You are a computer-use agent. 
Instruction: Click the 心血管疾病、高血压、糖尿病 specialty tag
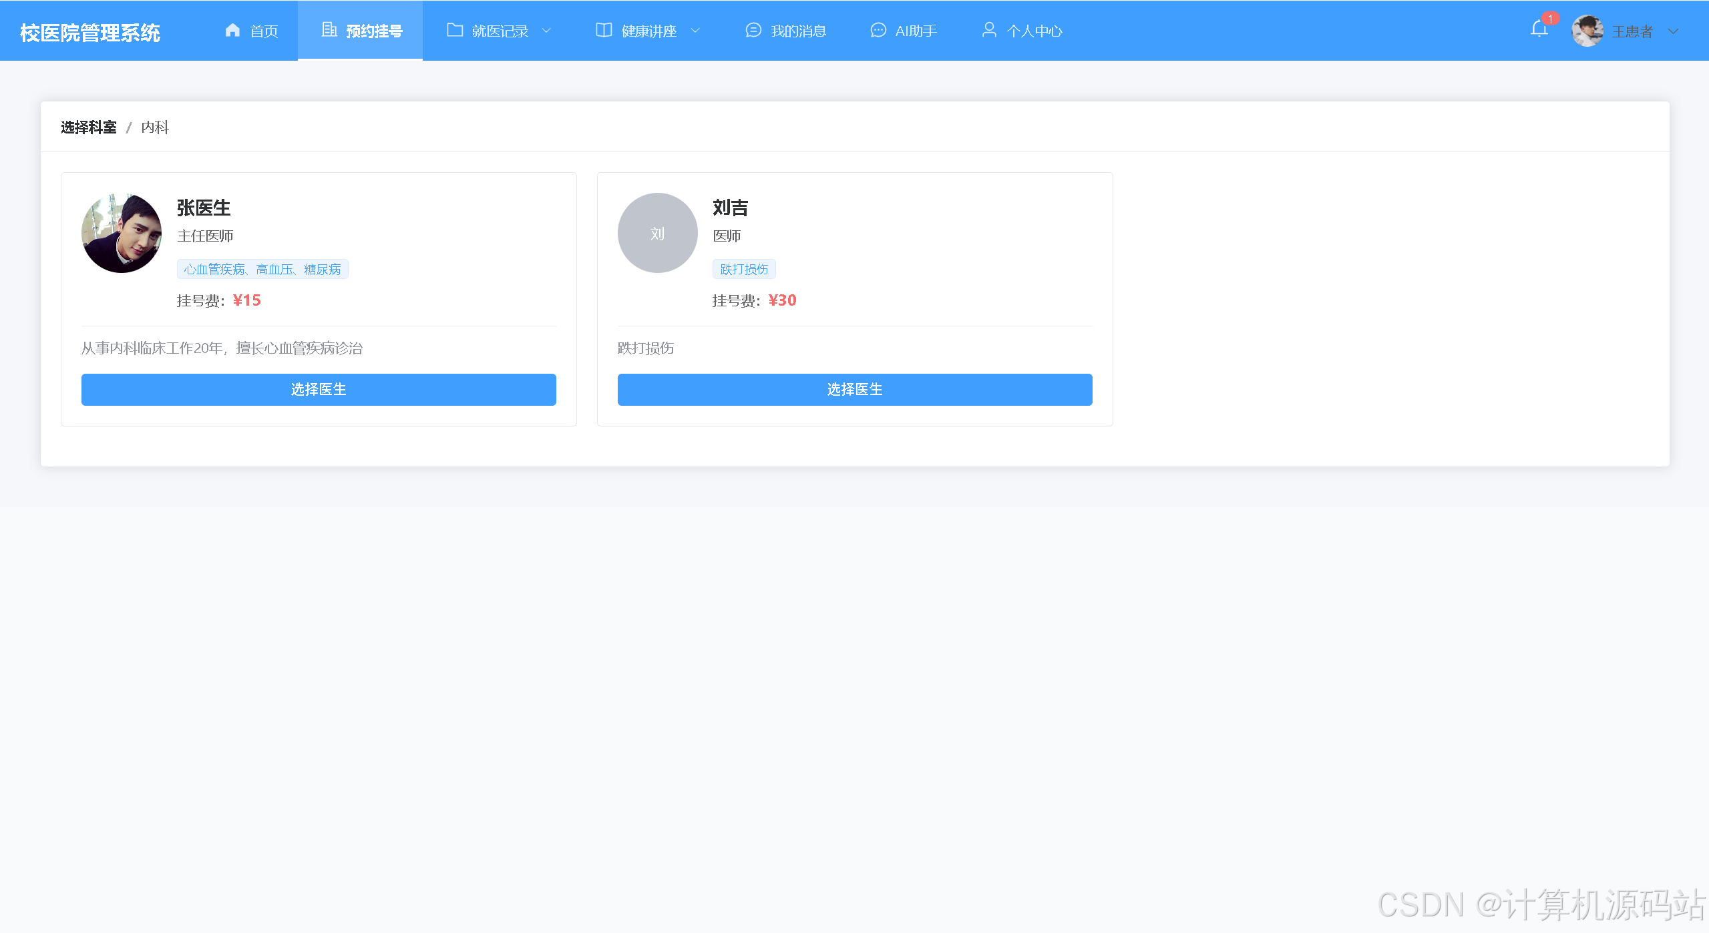(x=262, y=269)
